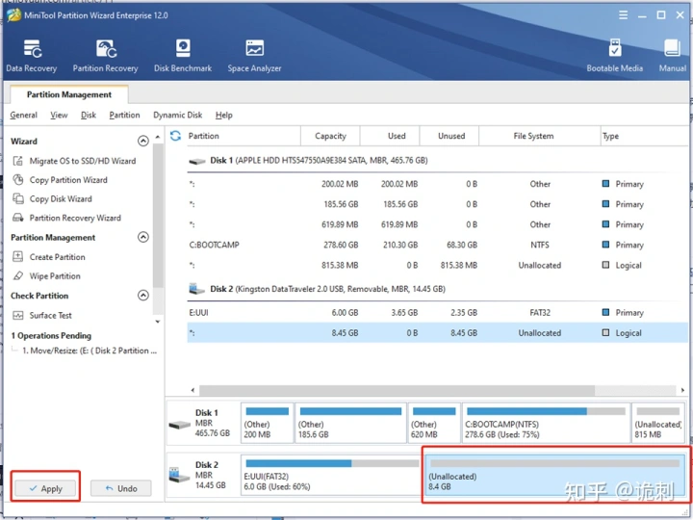Sort by Partition column header
This screenshot has height=520, width=693.
[x=243, y=136]
